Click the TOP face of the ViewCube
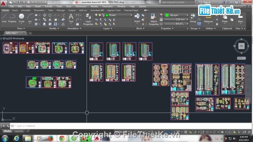This screenshot has height=142, width=253. pyautogui.click(x=242, y=46)
